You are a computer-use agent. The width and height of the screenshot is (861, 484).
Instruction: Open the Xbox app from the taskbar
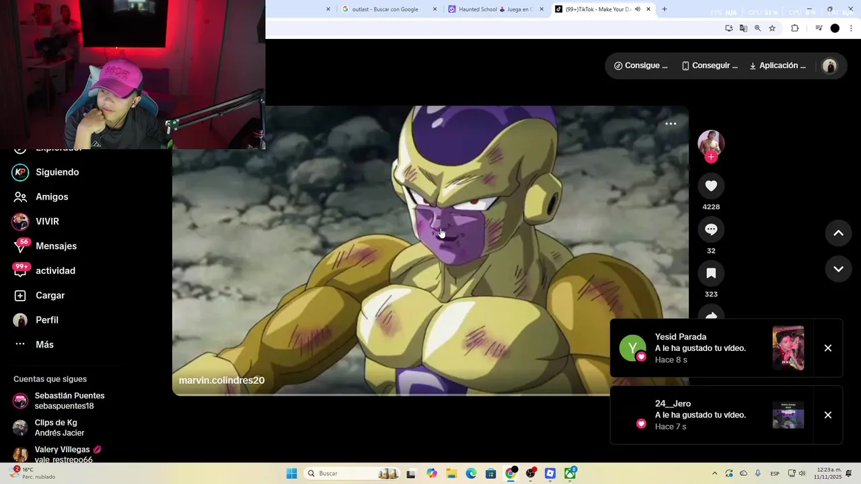[x=570, y=473]
